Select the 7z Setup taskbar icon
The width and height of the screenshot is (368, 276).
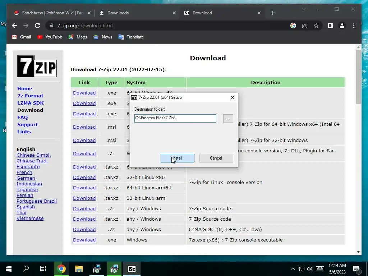click(132, 269)
